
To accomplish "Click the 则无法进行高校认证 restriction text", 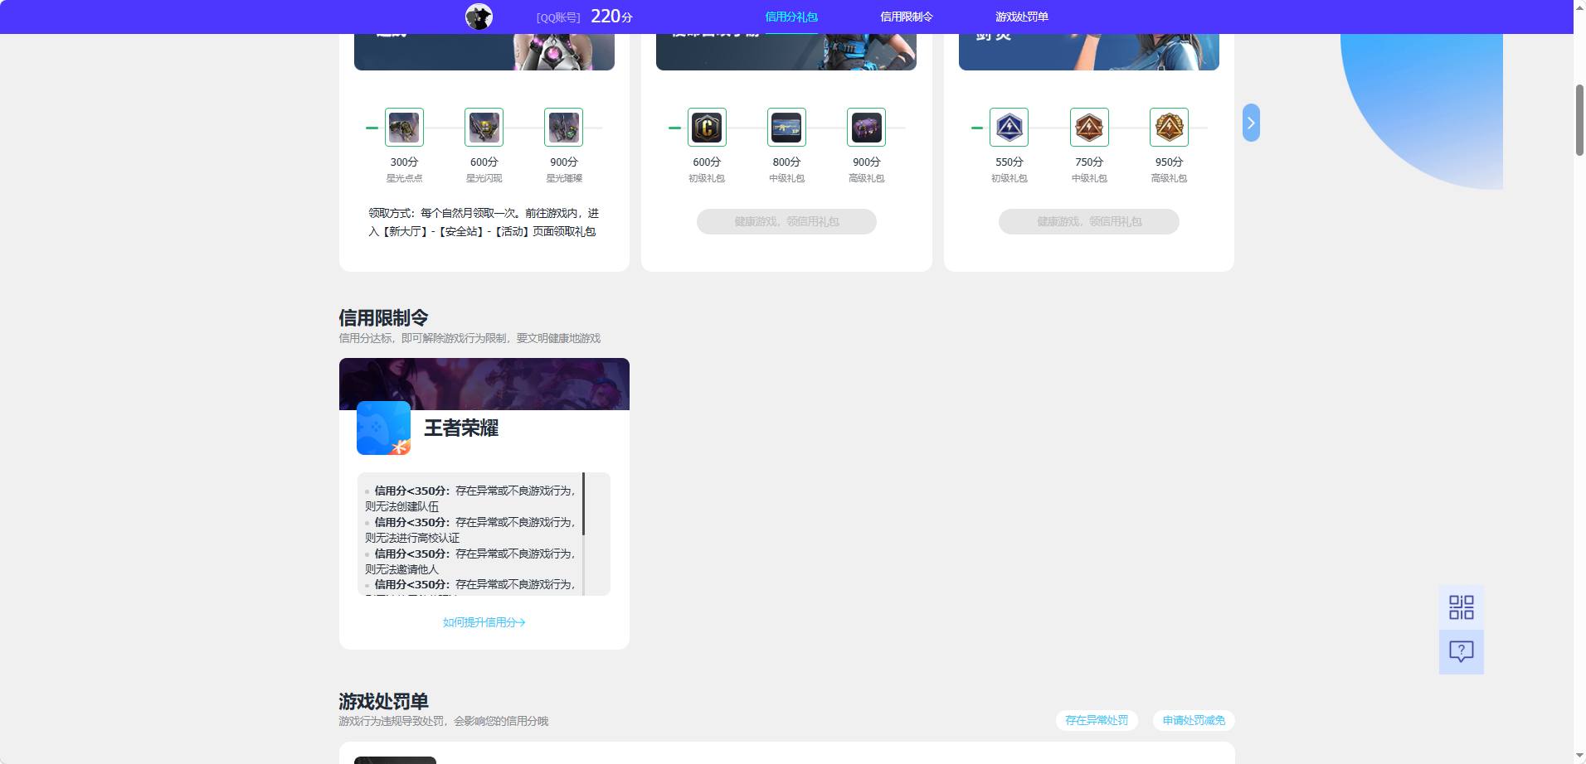I will tap(412, 538).
